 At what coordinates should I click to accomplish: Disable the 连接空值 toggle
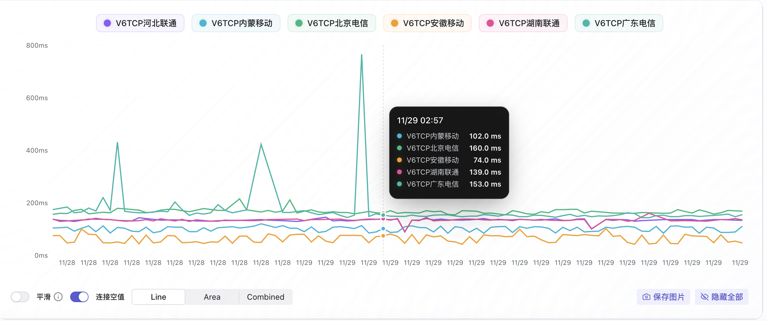[x=79, y=297]
